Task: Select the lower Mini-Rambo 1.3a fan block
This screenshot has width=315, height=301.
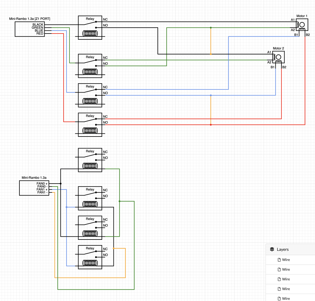Action: pos(34,188)
